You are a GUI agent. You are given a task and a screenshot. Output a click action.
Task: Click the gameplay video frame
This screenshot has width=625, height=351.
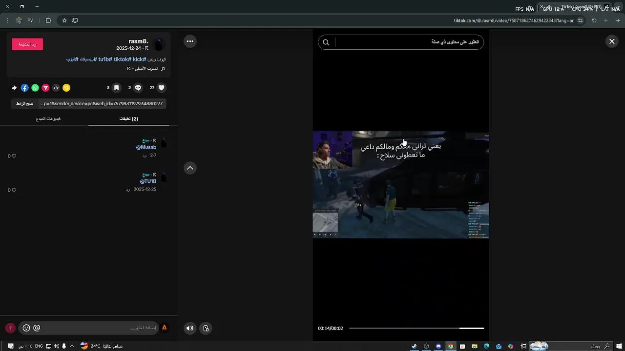pos(401,184)
